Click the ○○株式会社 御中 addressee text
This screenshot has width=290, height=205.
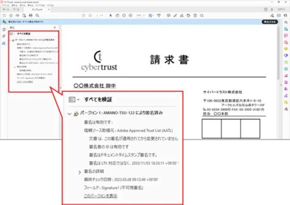[x=95, y=86]
